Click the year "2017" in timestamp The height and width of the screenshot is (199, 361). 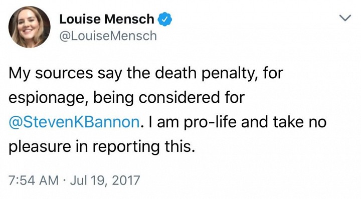point(126,180)
